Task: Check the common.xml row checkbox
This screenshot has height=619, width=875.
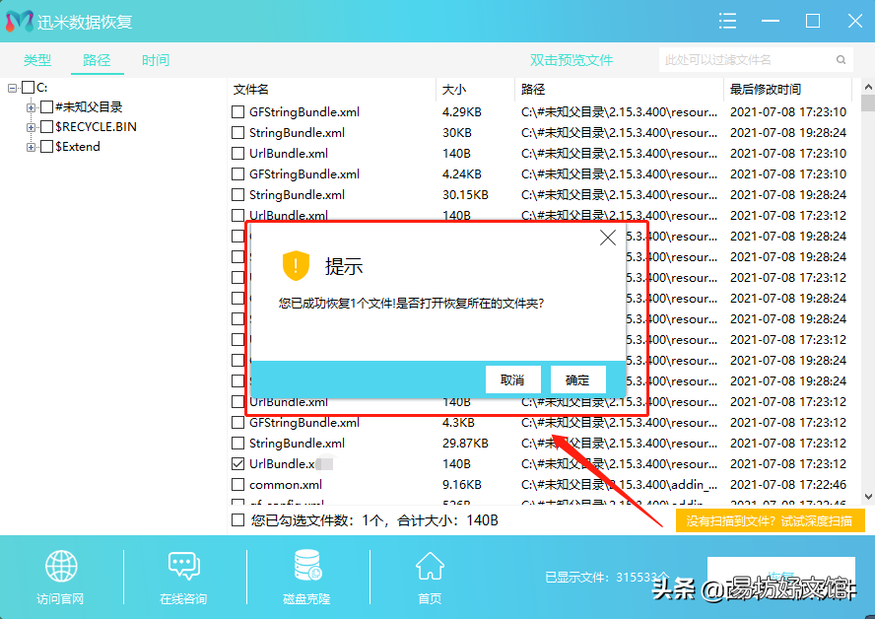Action: pyautogui.click(x=237, y=485)
